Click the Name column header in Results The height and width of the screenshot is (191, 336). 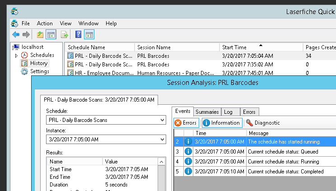tap(75, 161)
